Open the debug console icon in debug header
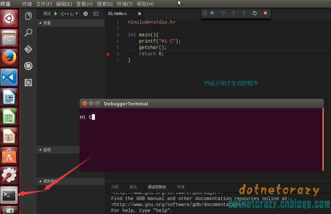This screenshot has height=214, width=331. 96,14
